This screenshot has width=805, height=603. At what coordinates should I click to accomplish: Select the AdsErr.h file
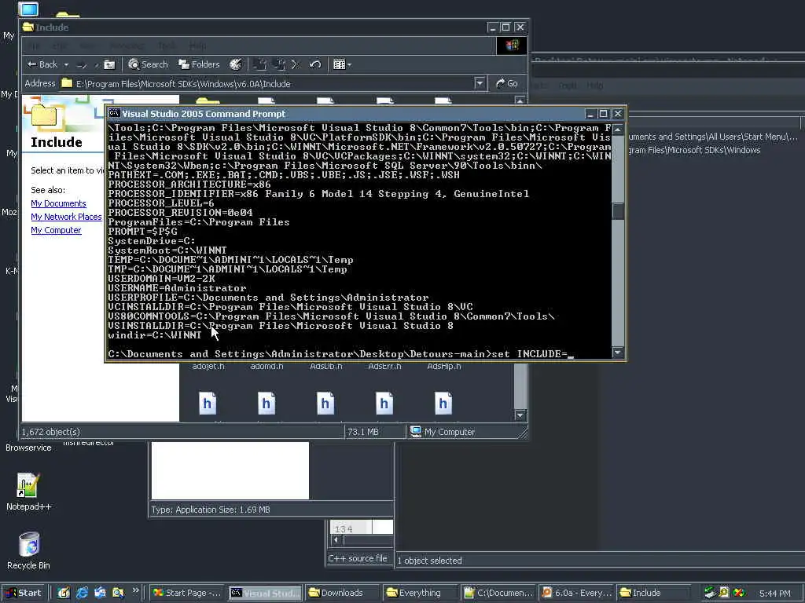point(384,366)
